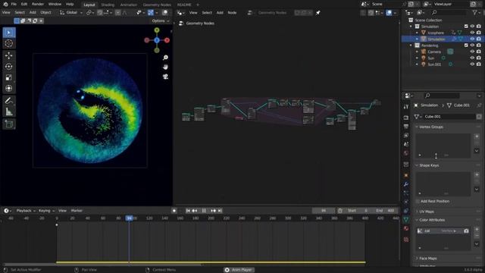Click the outliner search field
The width and height of the screenshot is (485, 273).
point(449,12)
